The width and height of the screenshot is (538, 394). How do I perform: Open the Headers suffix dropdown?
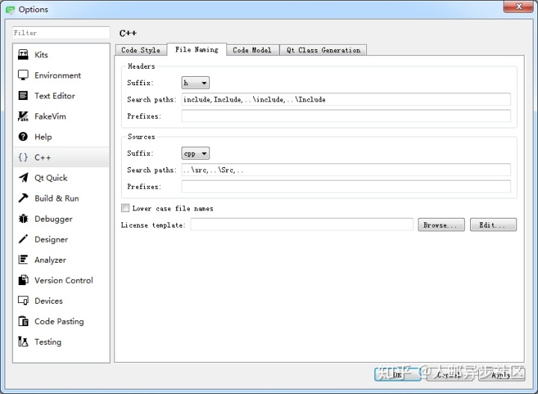195,83
